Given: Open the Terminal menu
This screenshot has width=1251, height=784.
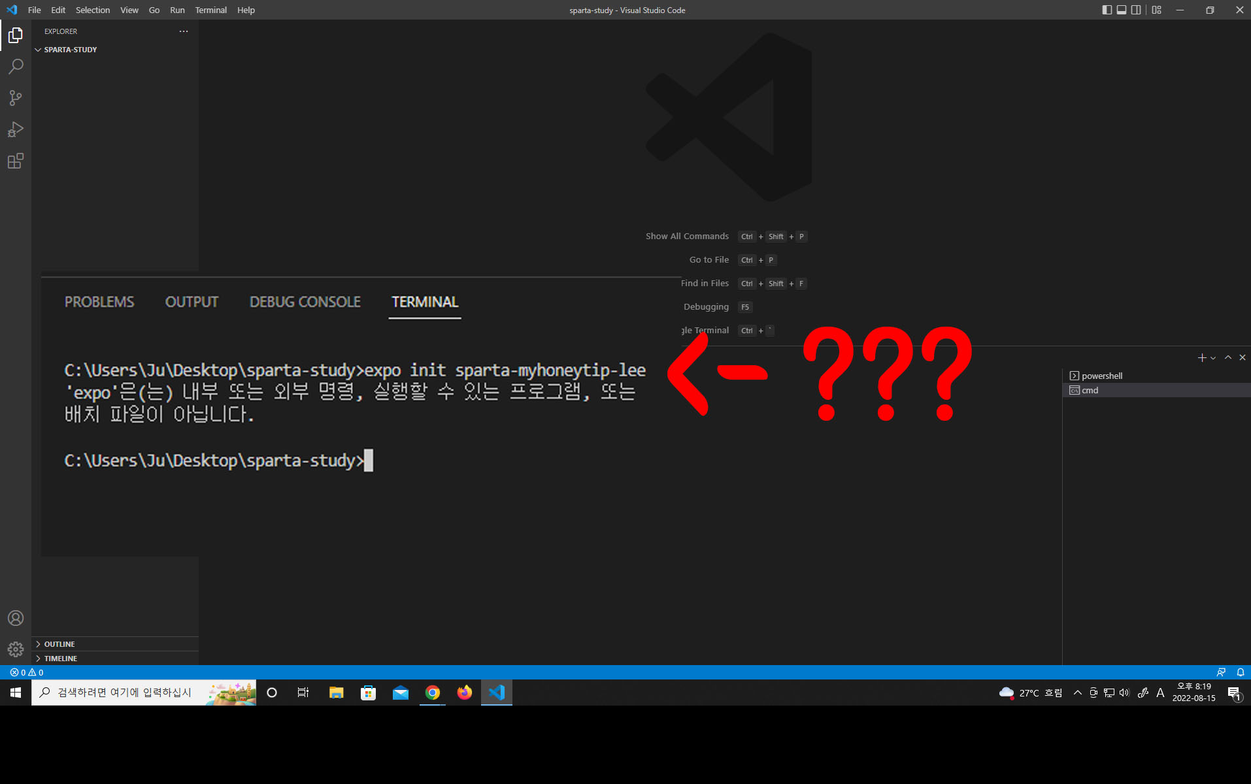Looking at the screenshot, I should pyautogui.click(x=211, y=10).
